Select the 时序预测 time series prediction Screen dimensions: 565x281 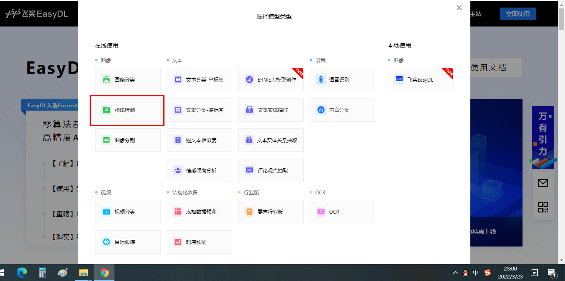[x=199, y=242]
